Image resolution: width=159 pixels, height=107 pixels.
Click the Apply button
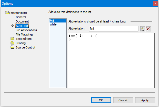click(x=145, y=100)
